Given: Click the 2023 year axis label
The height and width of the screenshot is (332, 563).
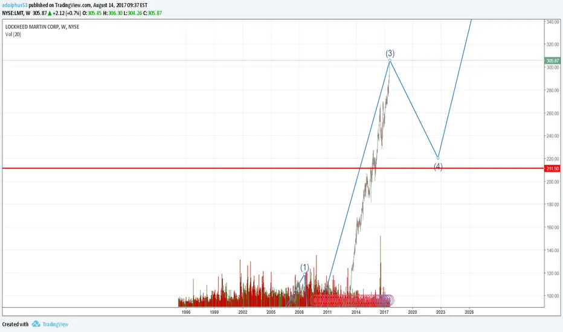Looking at the screenshot, I should pyautogui.click(x=440, y=312).
